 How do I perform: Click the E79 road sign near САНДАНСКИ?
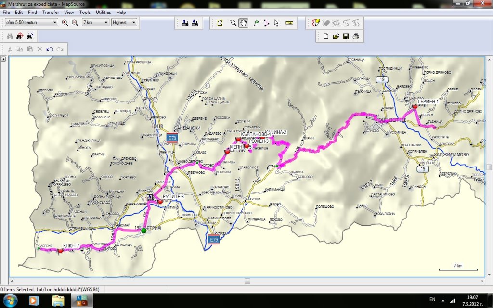click(x=172, y=138)
